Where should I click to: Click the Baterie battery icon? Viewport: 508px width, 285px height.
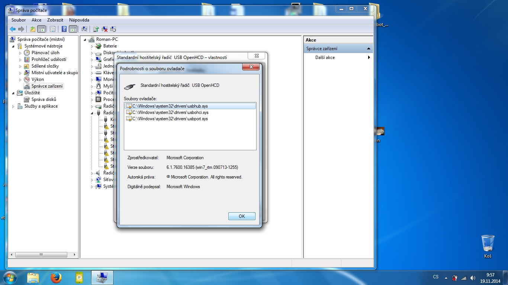(x=99, y=46)
